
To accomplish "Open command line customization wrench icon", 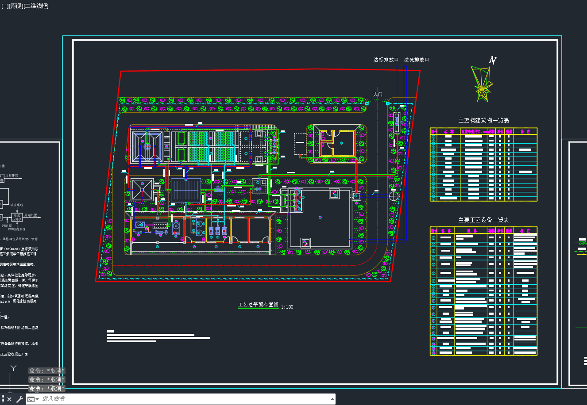I will pos(19,399).
